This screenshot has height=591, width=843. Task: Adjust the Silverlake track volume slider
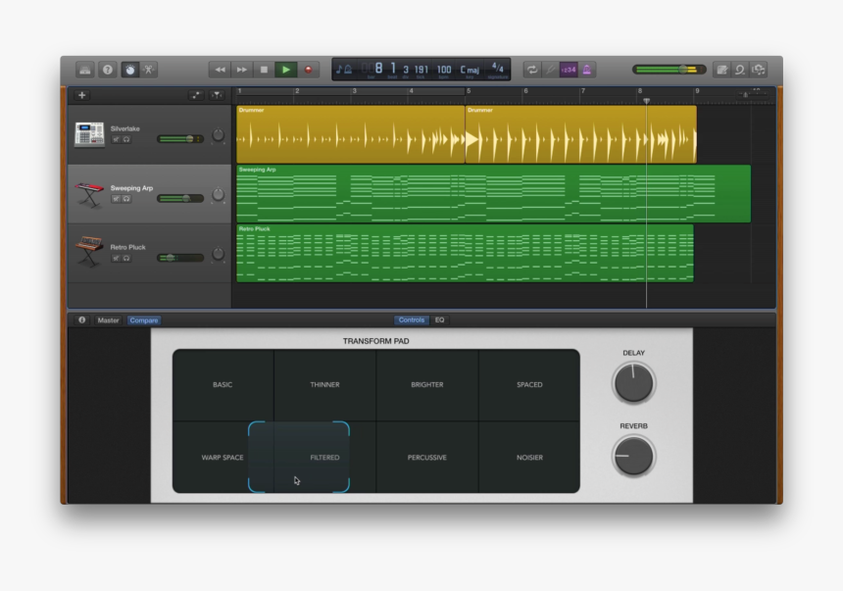180,139
